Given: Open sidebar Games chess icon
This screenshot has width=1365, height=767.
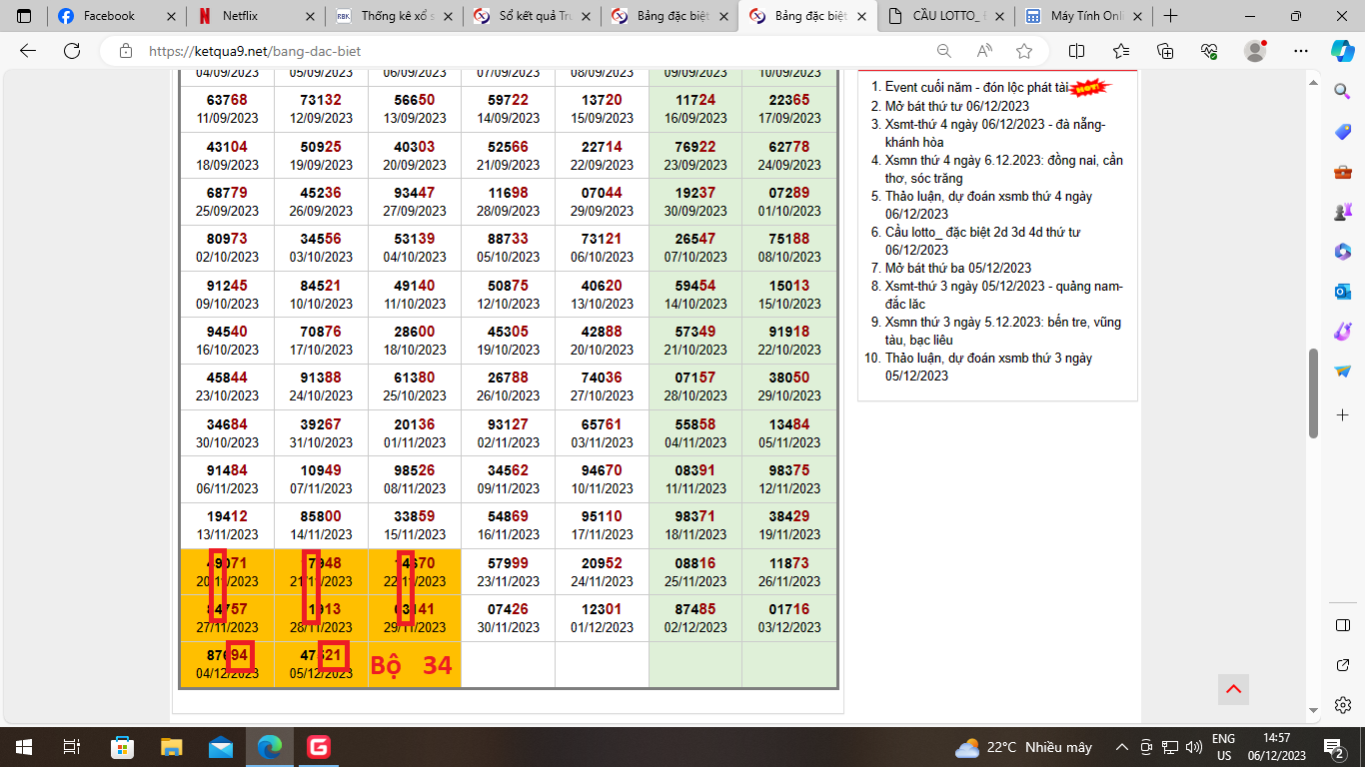Looking at the screenshot, I should (x=1342, y=212).
